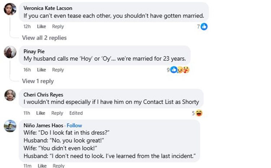Screen dimensions: 271x168
Task: Click Pinay Pie's profile avatar
Action: (x=10, y=52)
